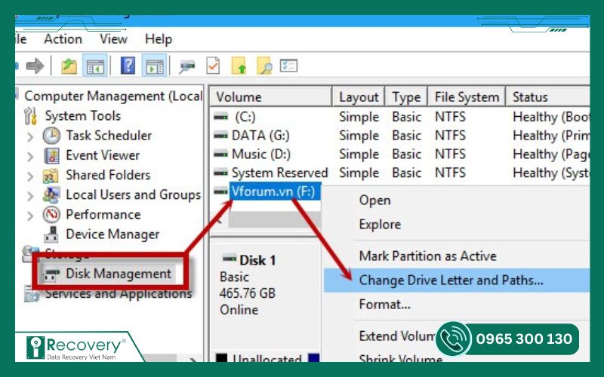Click the drive icon beside Vforum.vn (F:)

[x=220, y=192]
